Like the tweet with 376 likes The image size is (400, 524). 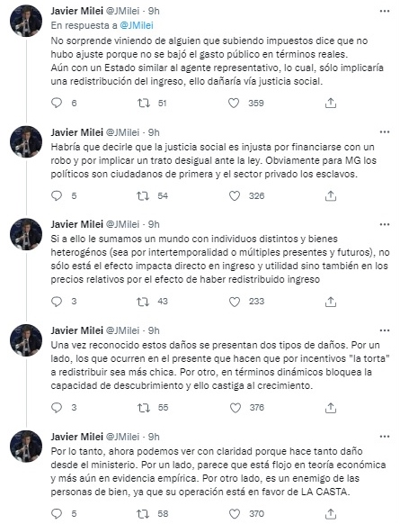236,408
